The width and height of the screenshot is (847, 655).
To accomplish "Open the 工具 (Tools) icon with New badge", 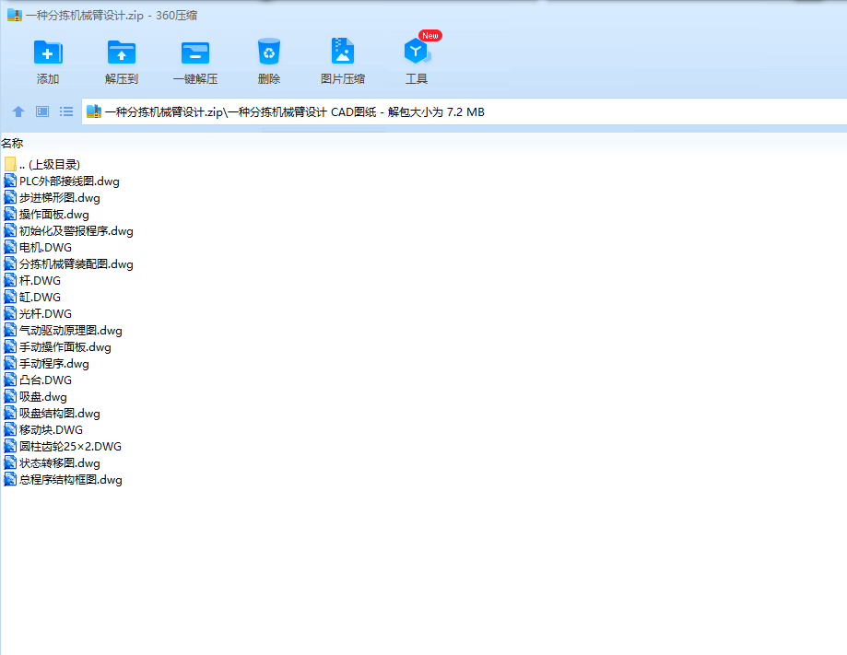I will click(417, 51).
